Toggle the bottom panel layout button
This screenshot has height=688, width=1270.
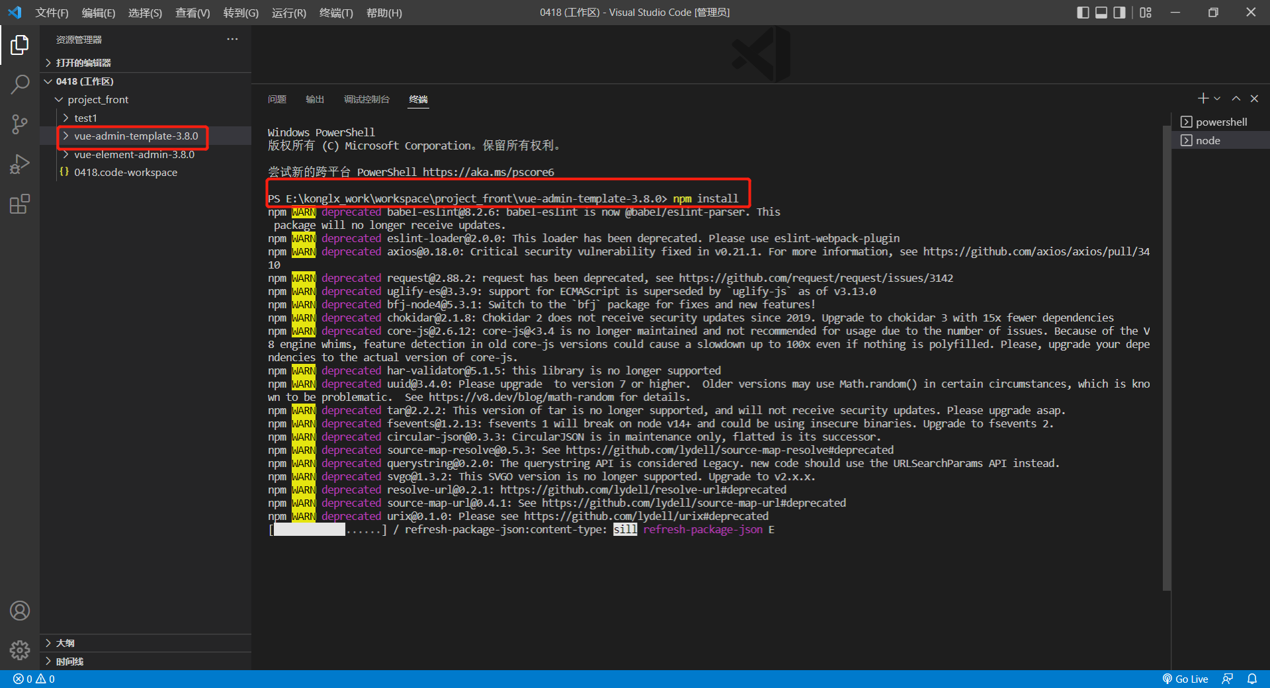[x=1101, y=13]
